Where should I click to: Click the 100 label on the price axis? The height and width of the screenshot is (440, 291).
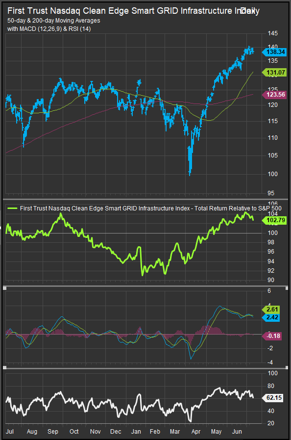pos(273,174)
